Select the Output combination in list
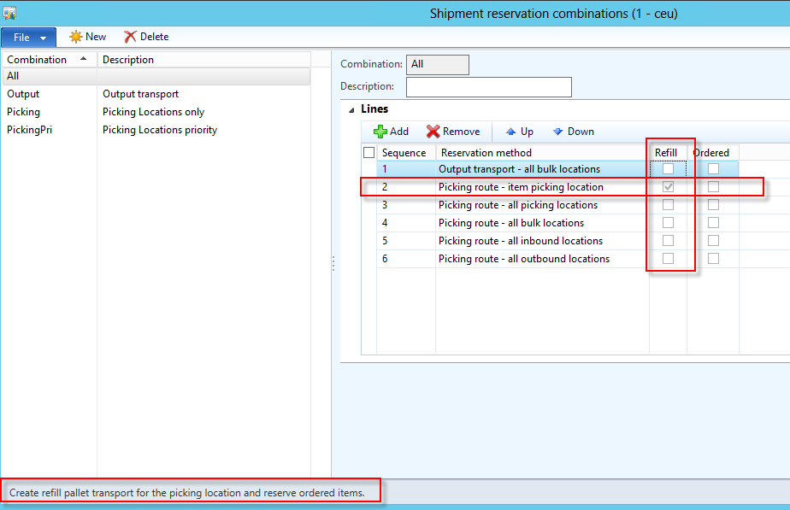 point(23,94)
